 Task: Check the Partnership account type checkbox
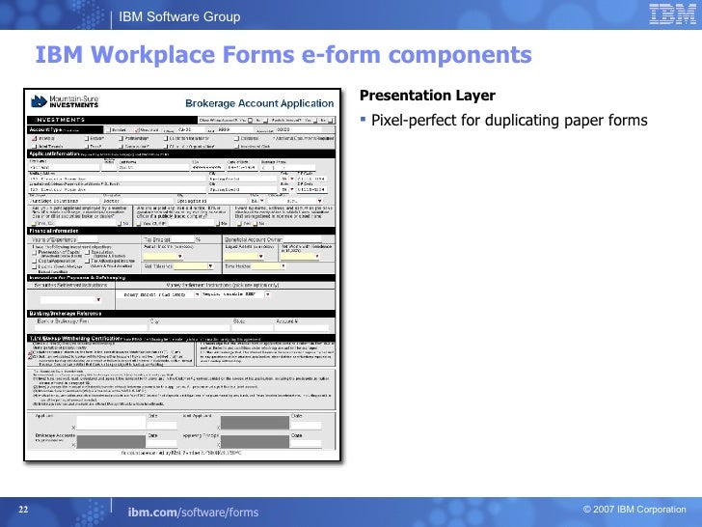click(x=121, y=139)
